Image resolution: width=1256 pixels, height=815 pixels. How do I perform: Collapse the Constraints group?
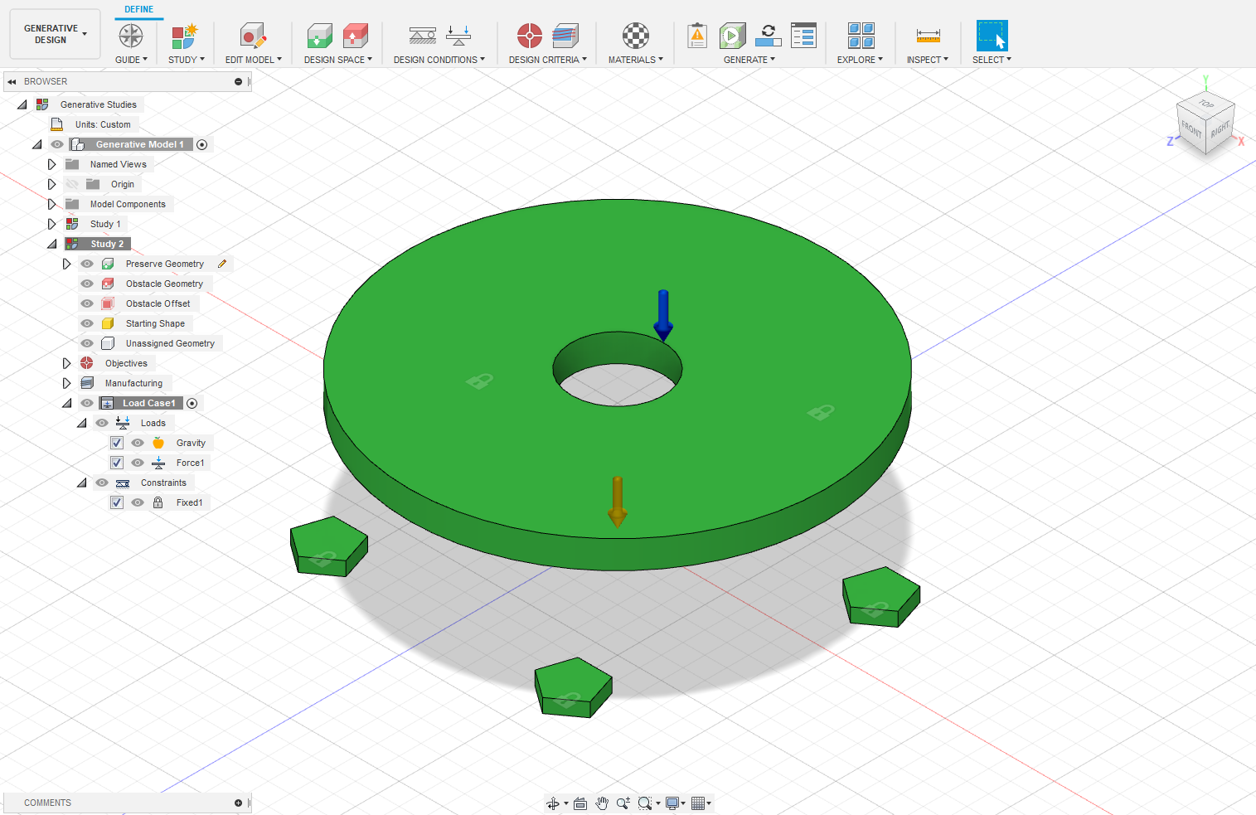point(81,483)
